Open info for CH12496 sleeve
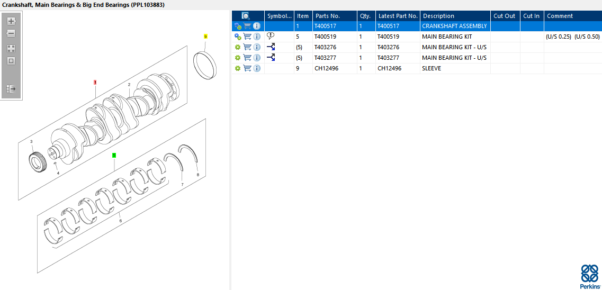The width and height of the screenshot is (602, 290). pyautogui.click(x=257, y=68)
